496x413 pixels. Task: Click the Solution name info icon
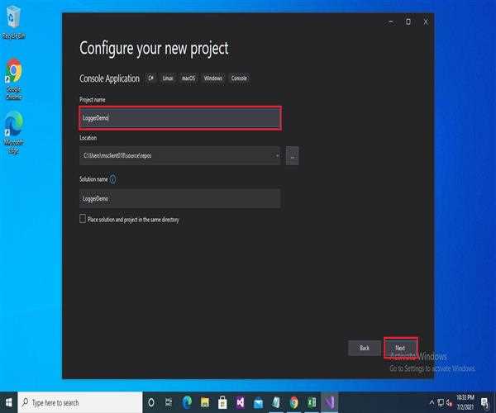[112, 178]
